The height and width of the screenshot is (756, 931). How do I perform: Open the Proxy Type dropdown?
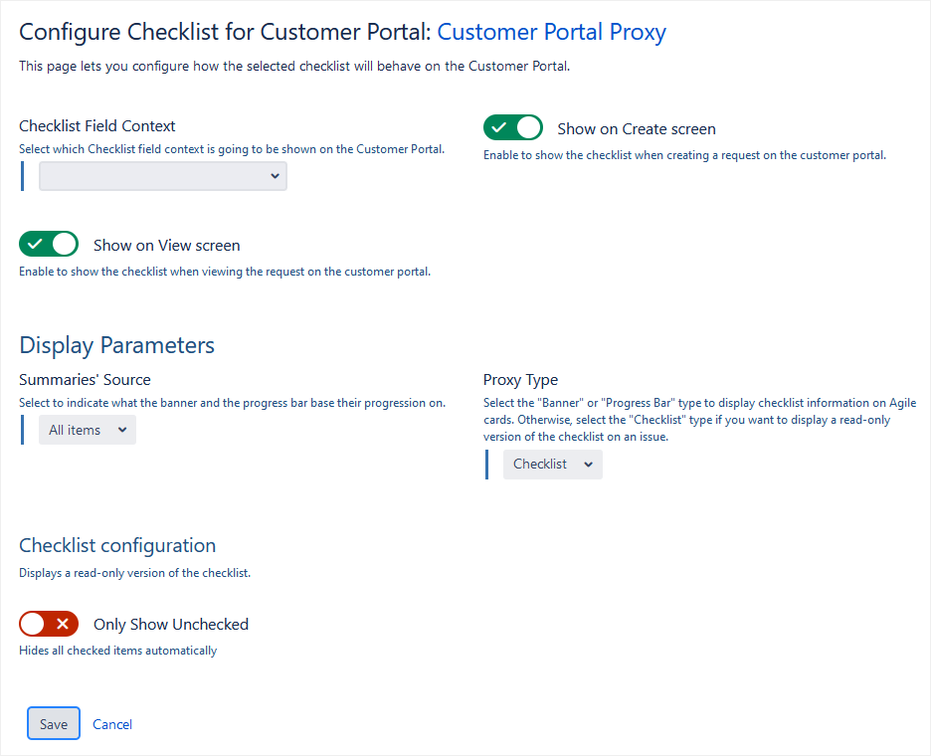[x=552, y=465]
